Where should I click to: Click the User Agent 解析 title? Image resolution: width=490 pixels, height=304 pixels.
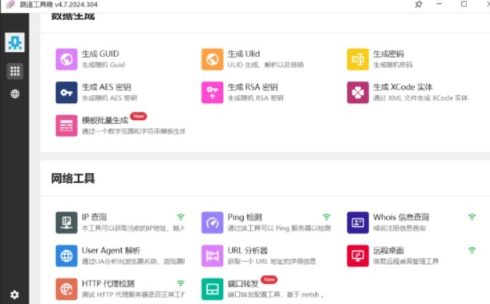click(x=111, y=250)
